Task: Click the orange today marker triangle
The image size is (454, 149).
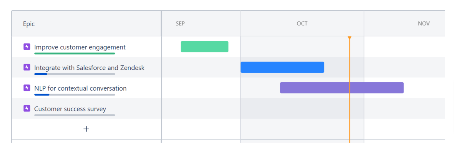Action: 350,38
